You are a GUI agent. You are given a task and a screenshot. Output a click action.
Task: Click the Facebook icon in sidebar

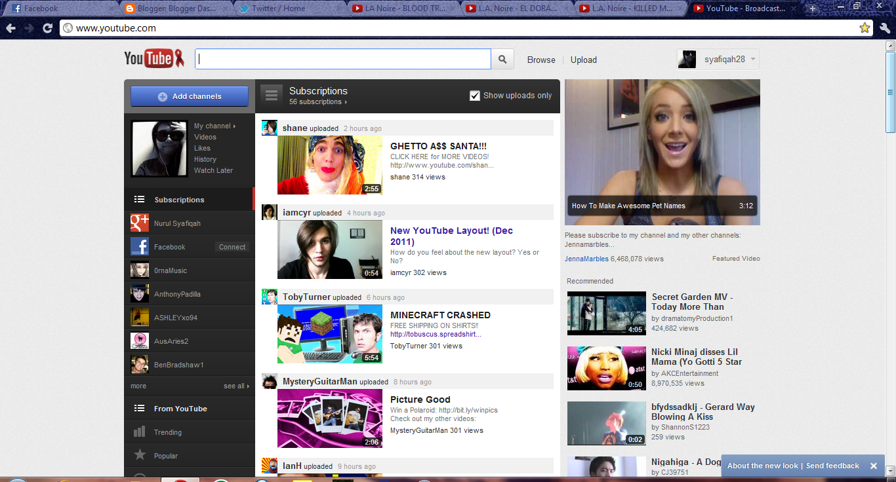tap(140, 247)
